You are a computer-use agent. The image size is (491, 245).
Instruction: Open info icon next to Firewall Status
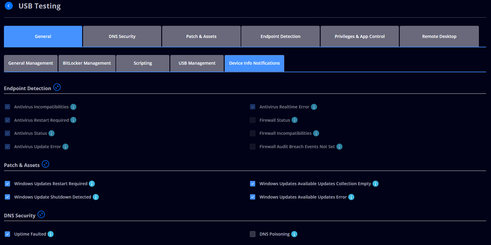(x=295, y=120)
